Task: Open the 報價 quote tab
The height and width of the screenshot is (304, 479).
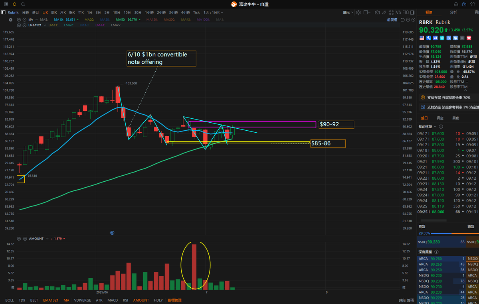Action: pos(429,12)
